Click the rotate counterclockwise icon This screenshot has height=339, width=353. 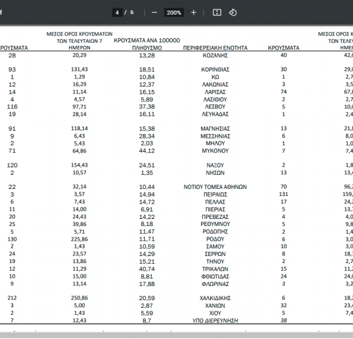tap(233, 12)
